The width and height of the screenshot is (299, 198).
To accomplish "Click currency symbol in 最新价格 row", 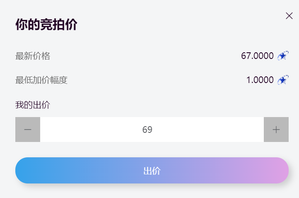I will point(283,56).
